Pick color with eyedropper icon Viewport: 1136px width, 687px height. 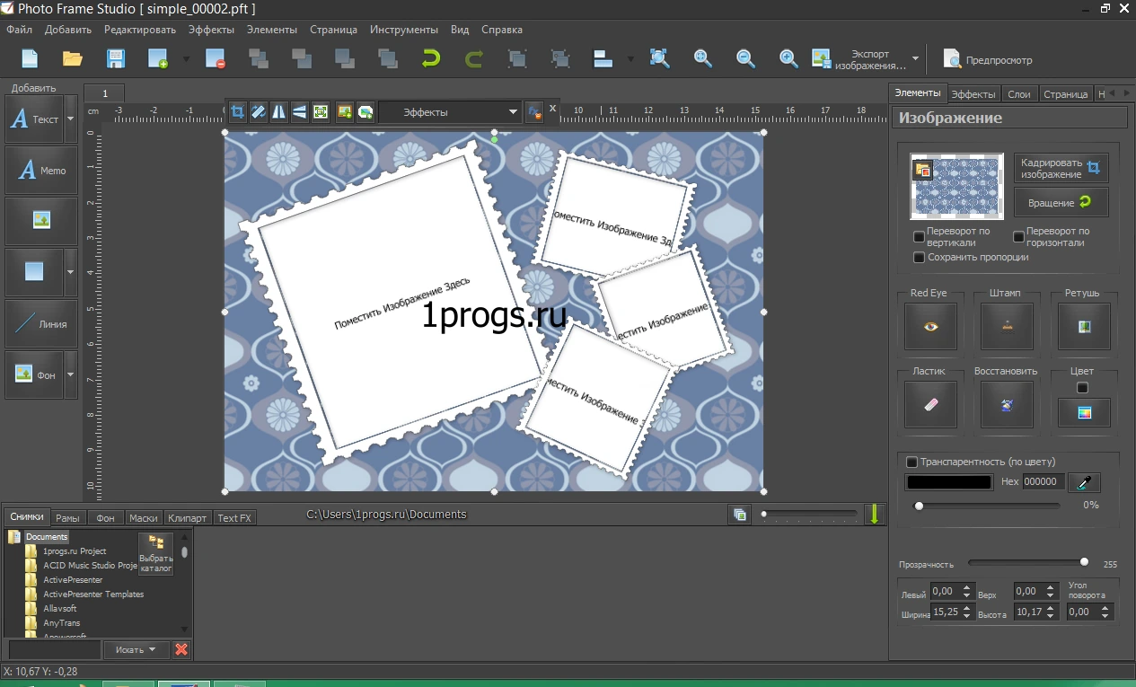(1084, 482)
